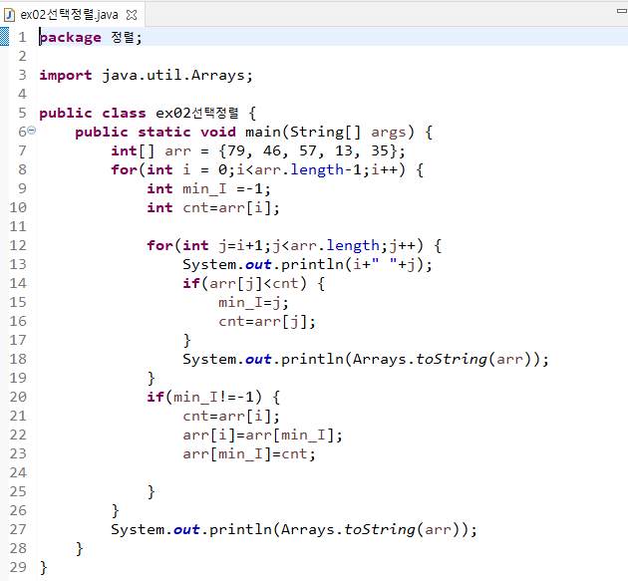Click 'arr[min_I]=cnt;' on line 23
628x581 pixels.
(249, 454)
